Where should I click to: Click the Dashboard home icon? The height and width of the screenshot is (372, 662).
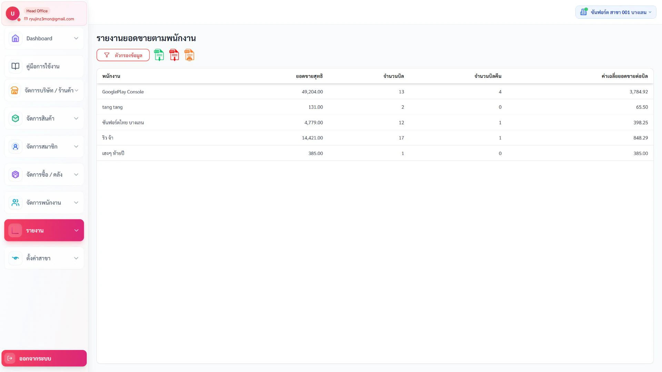(16, 39)
